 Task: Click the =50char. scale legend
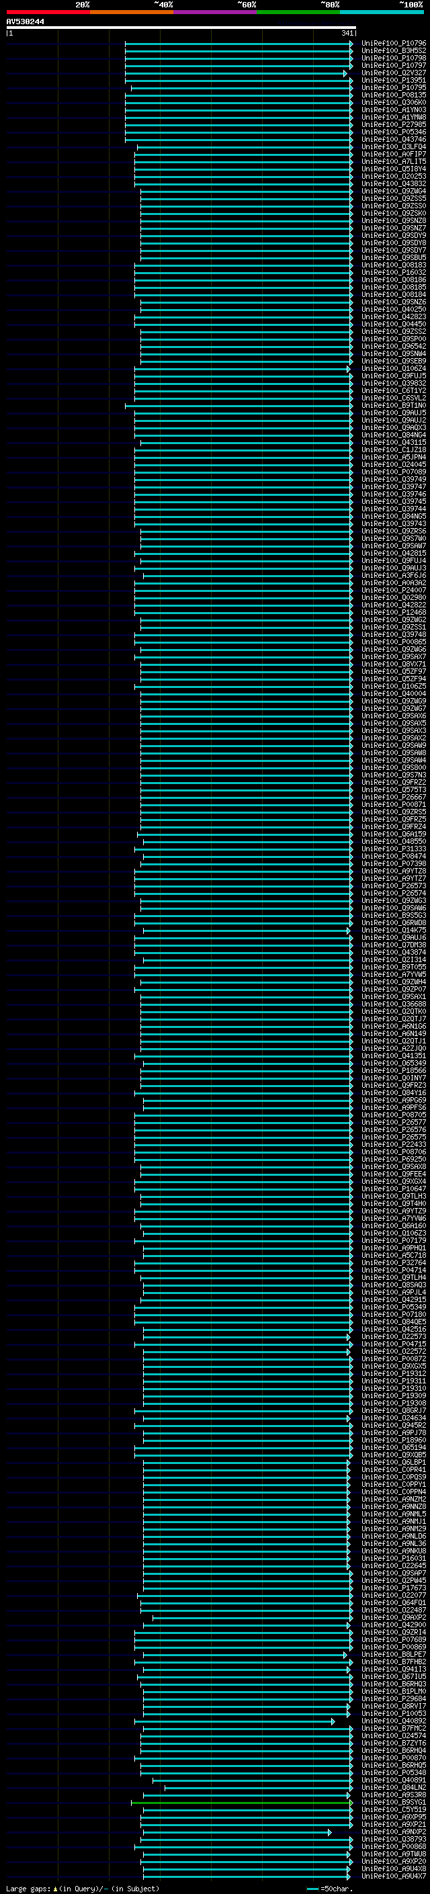(329, 1888)
